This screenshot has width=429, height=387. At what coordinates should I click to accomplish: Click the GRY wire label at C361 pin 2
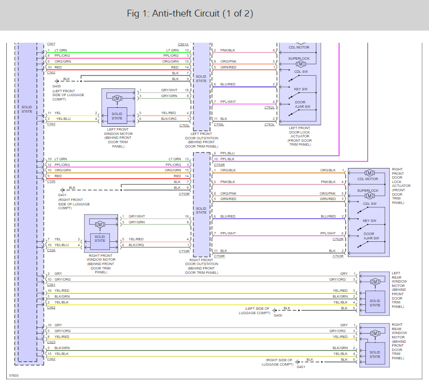pos(58,273)
